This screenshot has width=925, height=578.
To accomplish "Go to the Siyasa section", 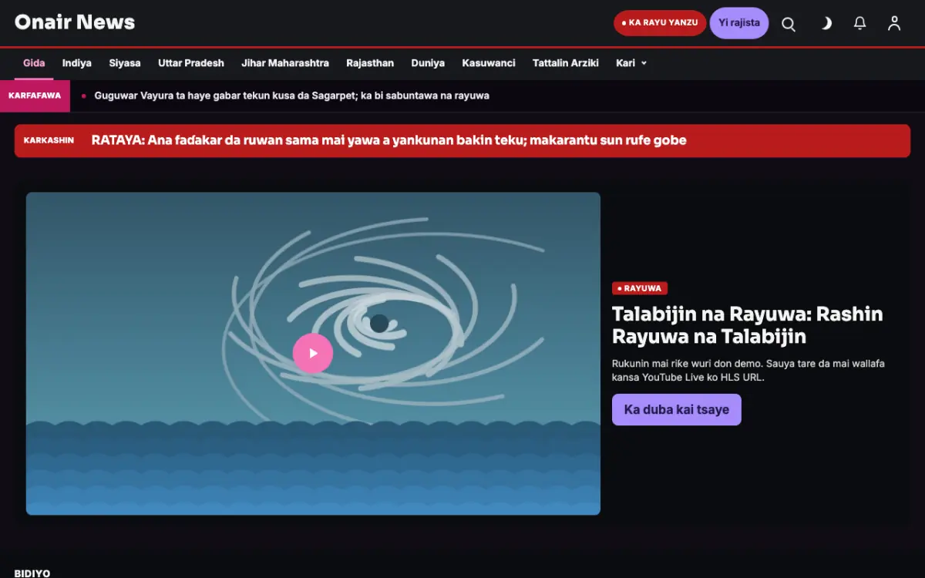I will [125, 63].
